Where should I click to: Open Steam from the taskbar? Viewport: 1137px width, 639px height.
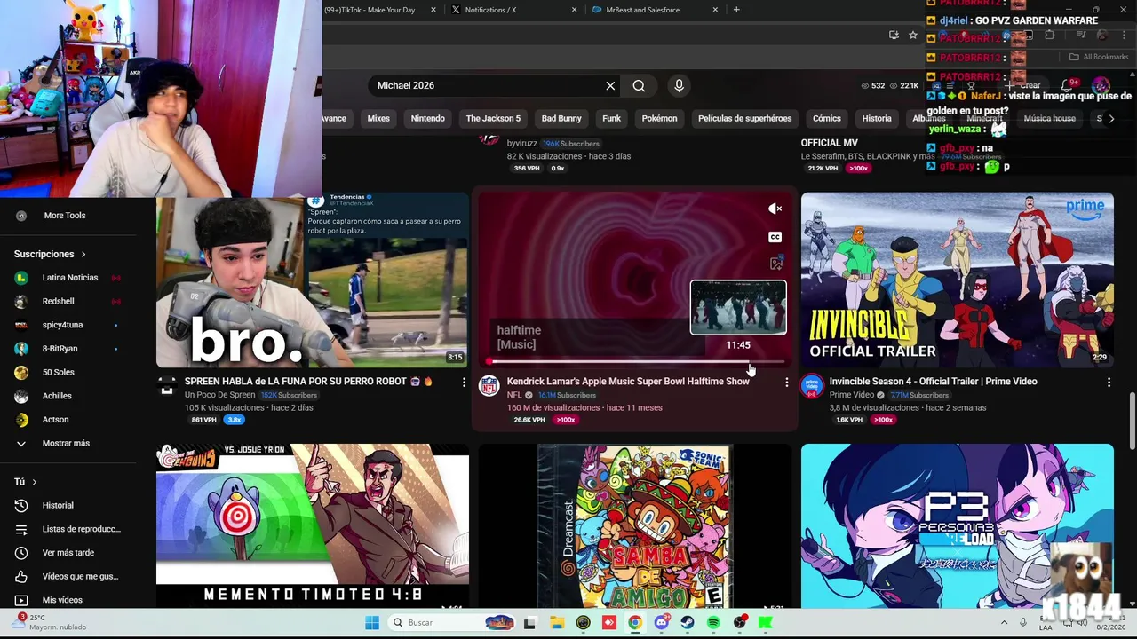tap(688, 622)
